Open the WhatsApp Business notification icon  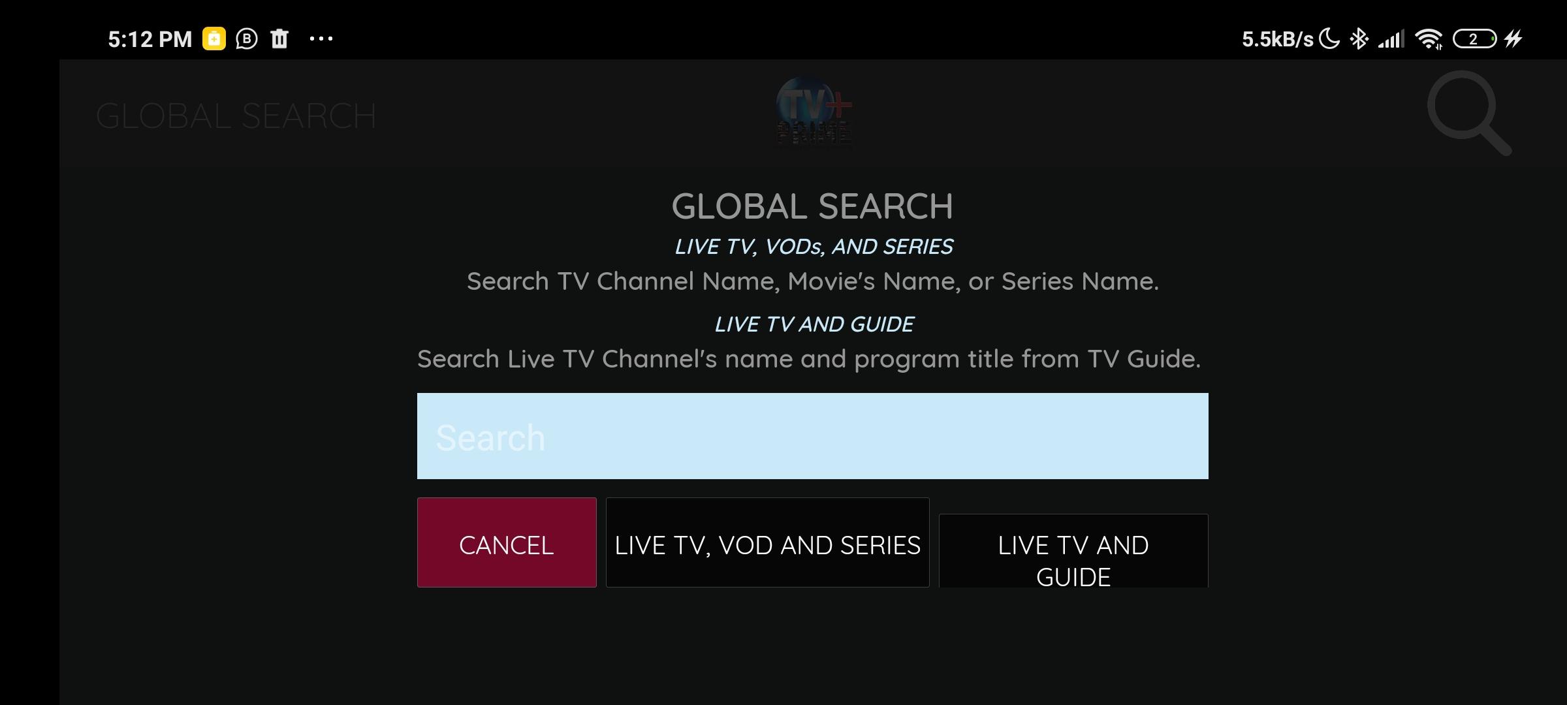[x=247, y=39]
